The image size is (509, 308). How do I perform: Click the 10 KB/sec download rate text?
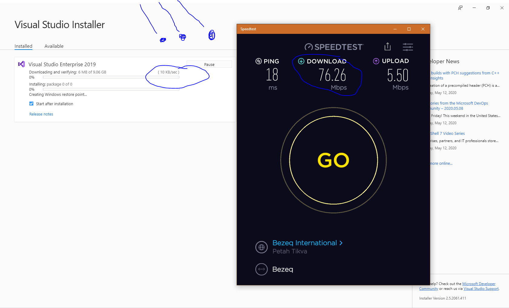pyautogui.click(x=168, y=72)
